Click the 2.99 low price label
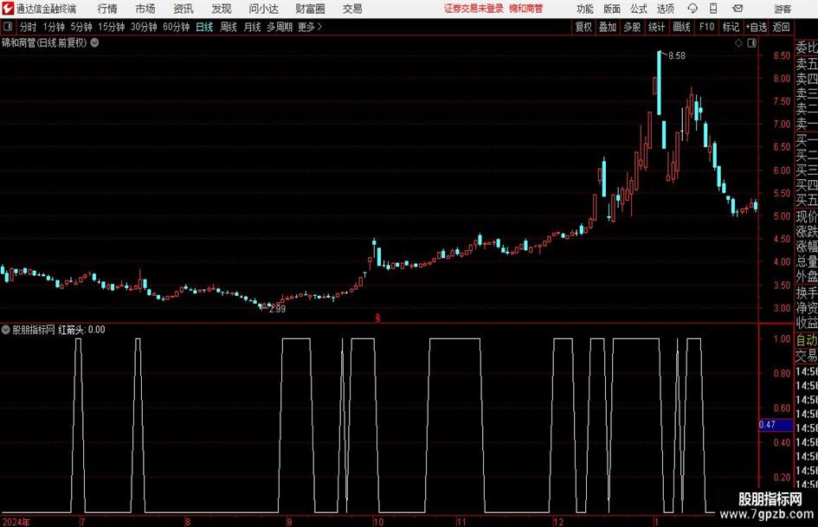Image resolution: width=818 pixels, height=527 pixels. [x=277, y=309]
